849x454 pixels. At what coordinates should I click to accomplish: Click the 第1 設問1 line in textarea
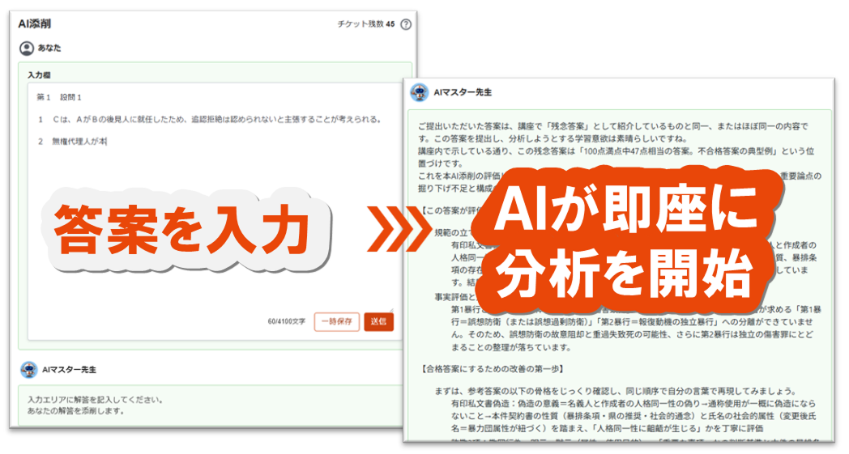(59, 97)
